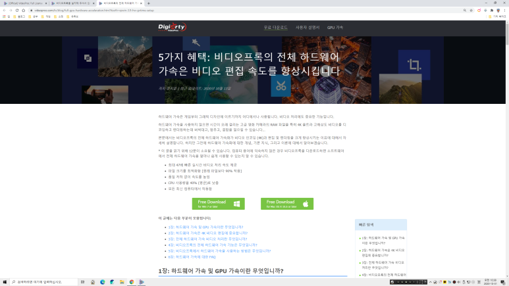Go forward in browser history

point(11,11)
